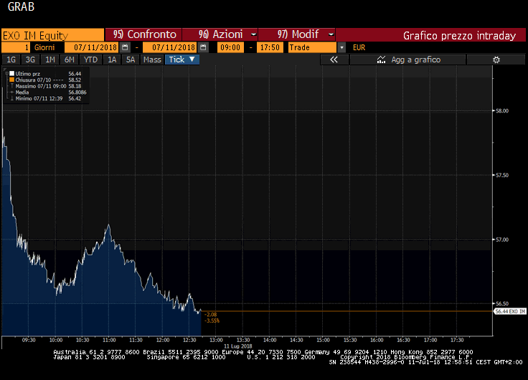Click the Media 56.8086 legend row
Screen dimensions: 528x380
coord(48,92)
